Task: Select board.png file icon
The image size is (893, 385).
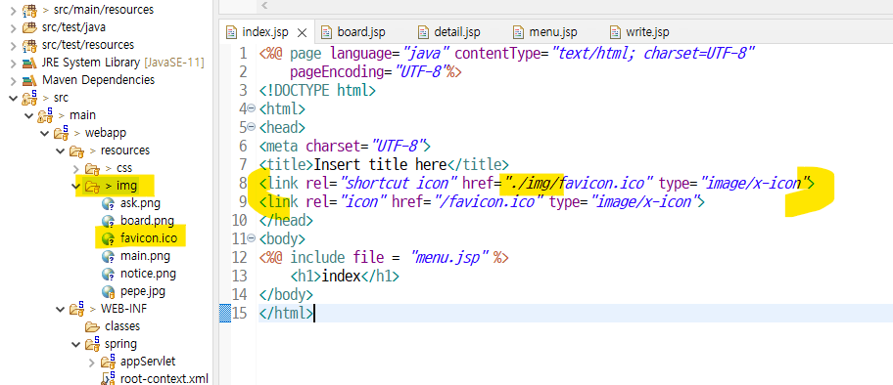Action: (109, 221)
